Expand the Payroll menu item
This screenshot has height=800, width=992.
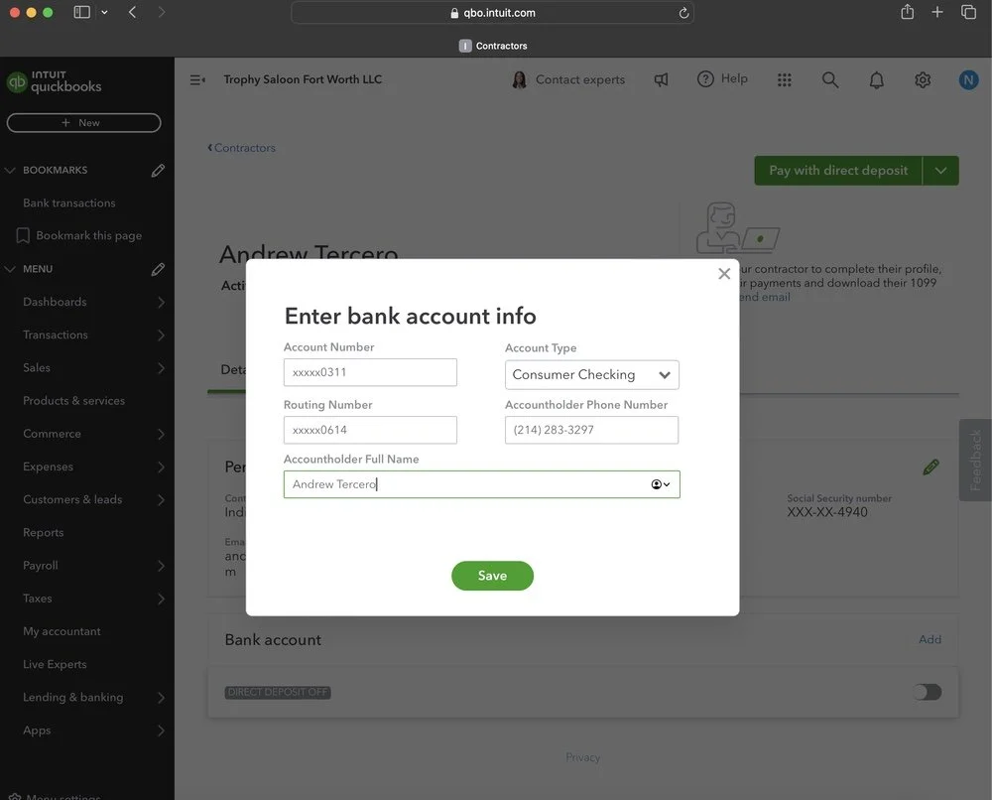[161, 565]
